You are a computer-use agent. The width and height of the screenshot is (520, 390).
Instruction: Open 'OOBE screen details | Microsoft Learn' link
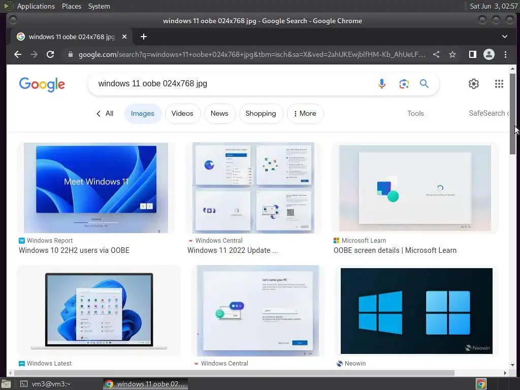pos(395,250)
